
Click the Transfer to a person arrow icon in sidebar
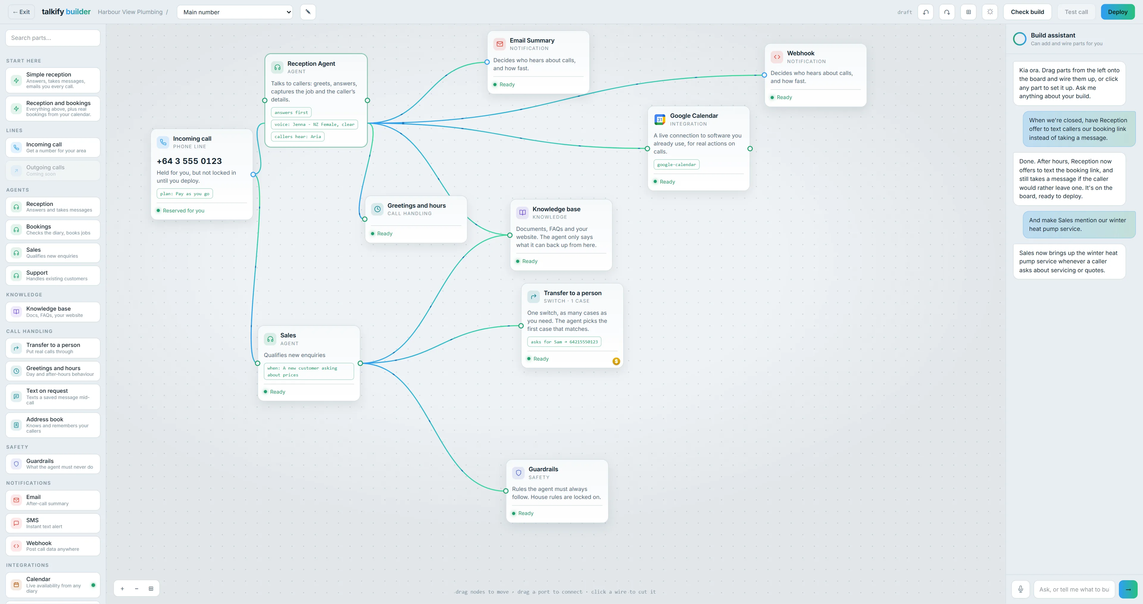pos(16,348)
